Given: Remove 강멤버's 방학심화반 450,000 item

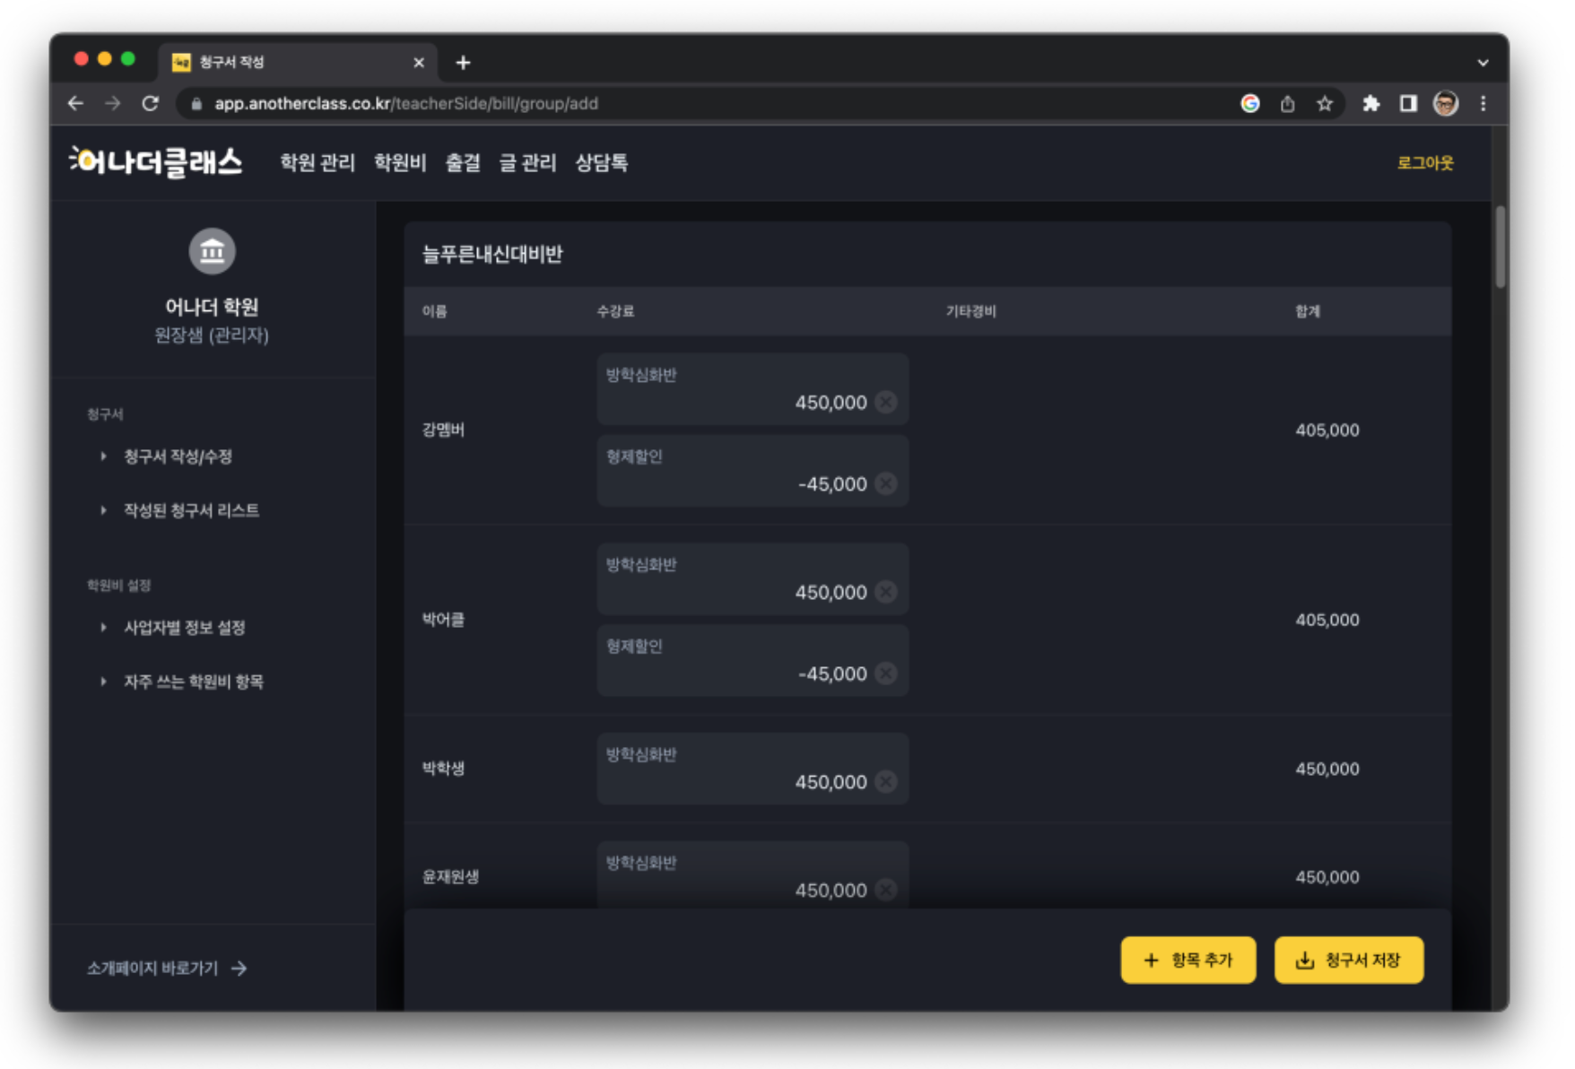Looking at the screenshot, I should pos(885,402).
